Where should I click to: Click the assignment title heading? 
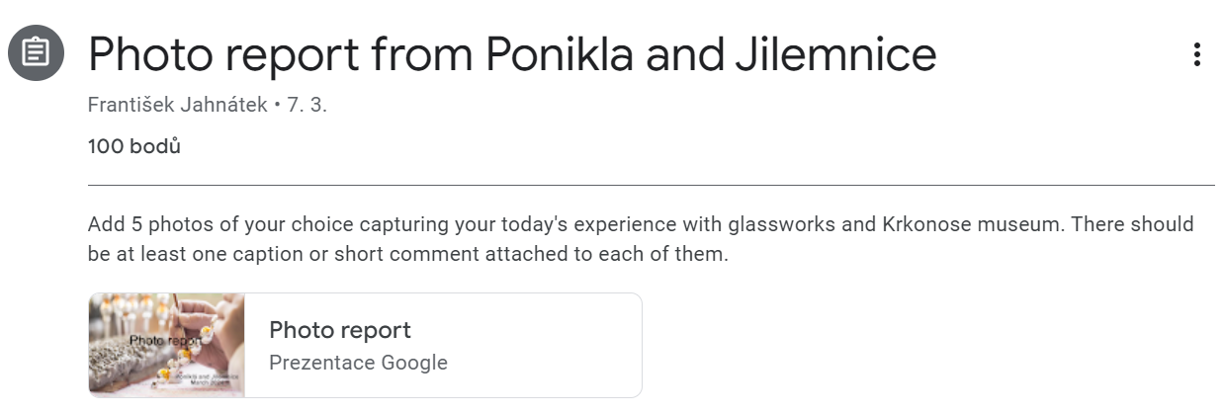pyautogui.click(x=511, y=55)
